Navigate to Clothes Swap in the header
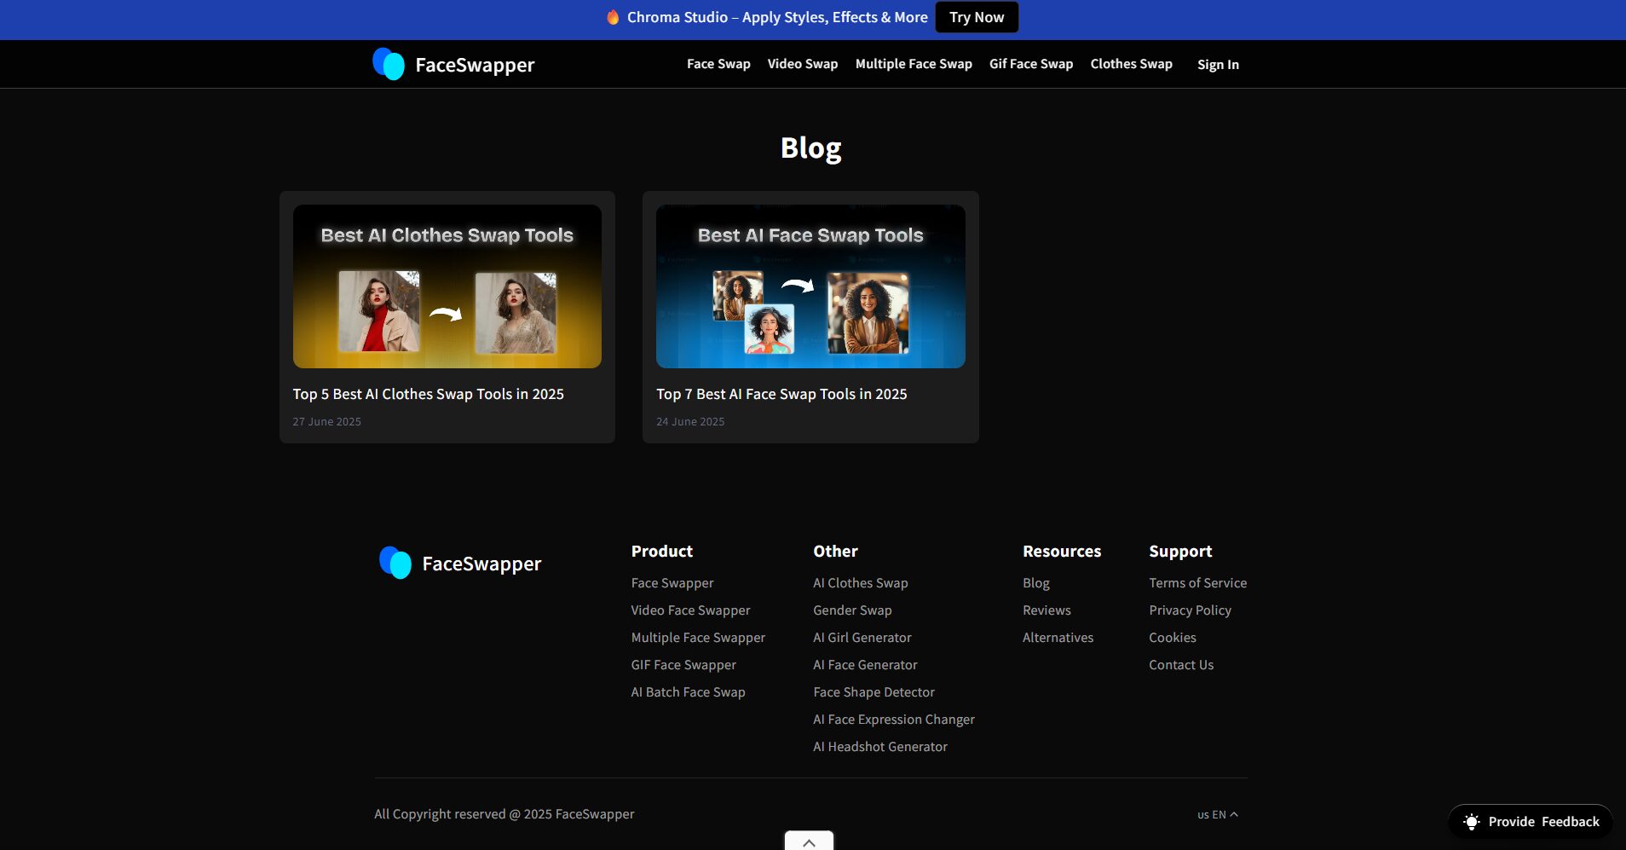This screenshot has width=1626, height=850. pos(1131,64)
